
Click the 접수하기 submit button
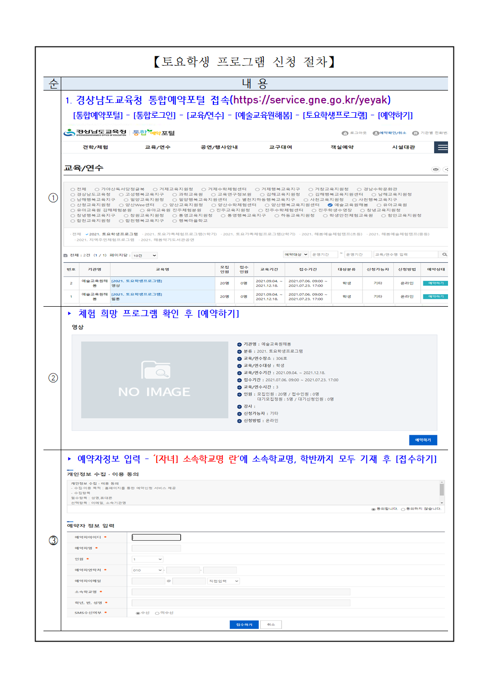[244, 625]
